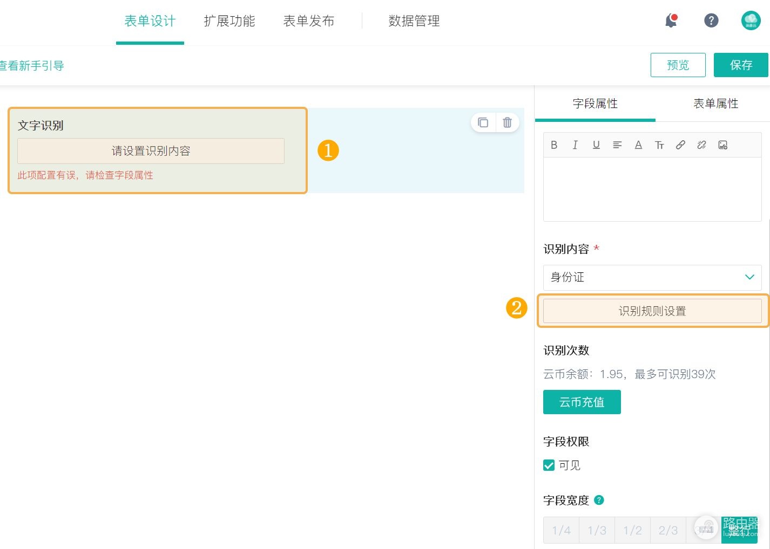The height and width of the screenshot is (549, 770).
Task: Select 1/2 field width
Action: [632, 530]
